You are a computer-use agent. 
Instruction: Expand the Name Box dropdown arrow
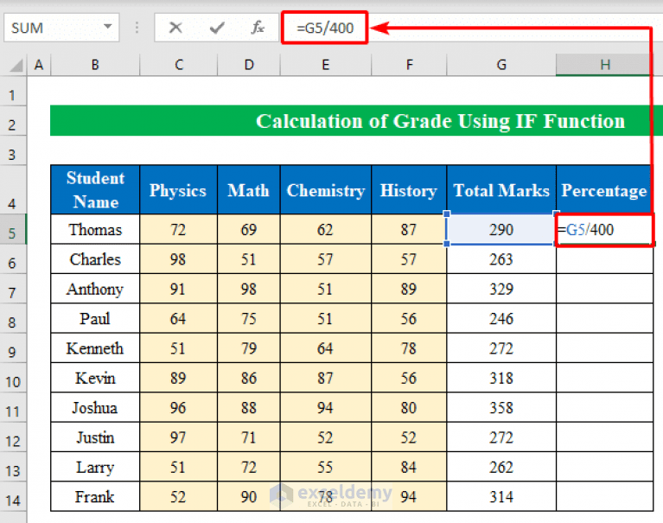(x=108, y=27)
